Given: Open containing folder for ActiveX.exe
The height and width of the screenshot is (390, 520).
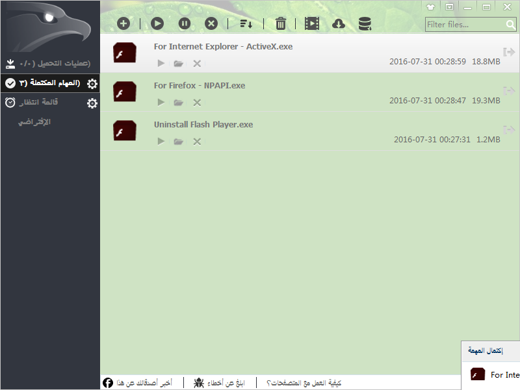Looking at the screenshot, I should (x=178, y=63).
